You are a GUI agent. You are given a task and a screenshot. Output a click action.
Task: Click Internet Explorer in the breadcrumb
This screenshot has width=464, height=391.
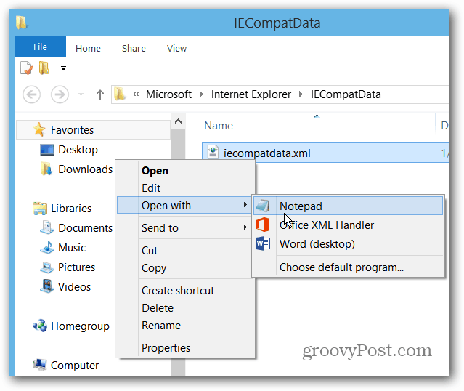251,94
